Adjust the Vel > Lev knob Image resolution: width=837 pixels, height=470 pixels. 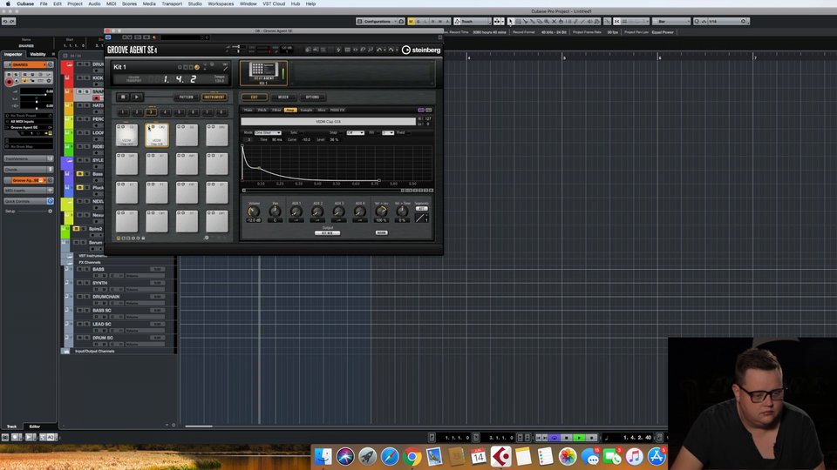point(381,211)
